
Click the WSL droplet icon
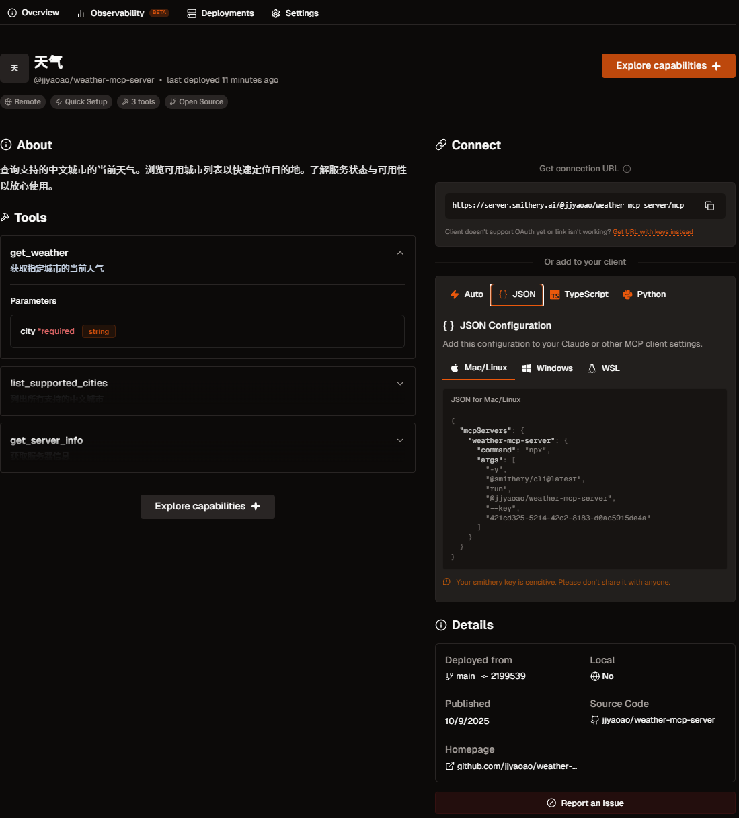pyautogui.click(x=592, y=368)
